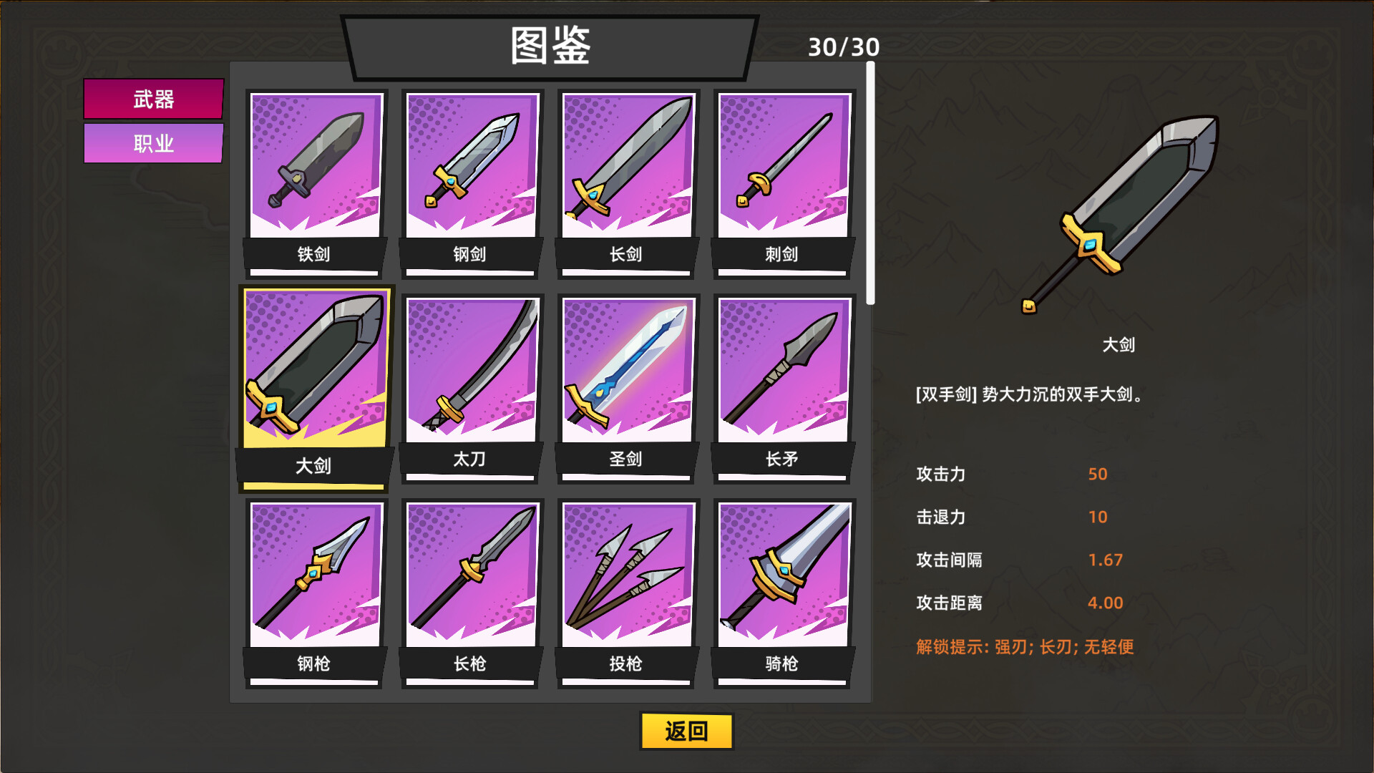This screenshot has height=773, width=1374.
Task: Open the 圣剑 holy sword entry
Action: point(628,389)
